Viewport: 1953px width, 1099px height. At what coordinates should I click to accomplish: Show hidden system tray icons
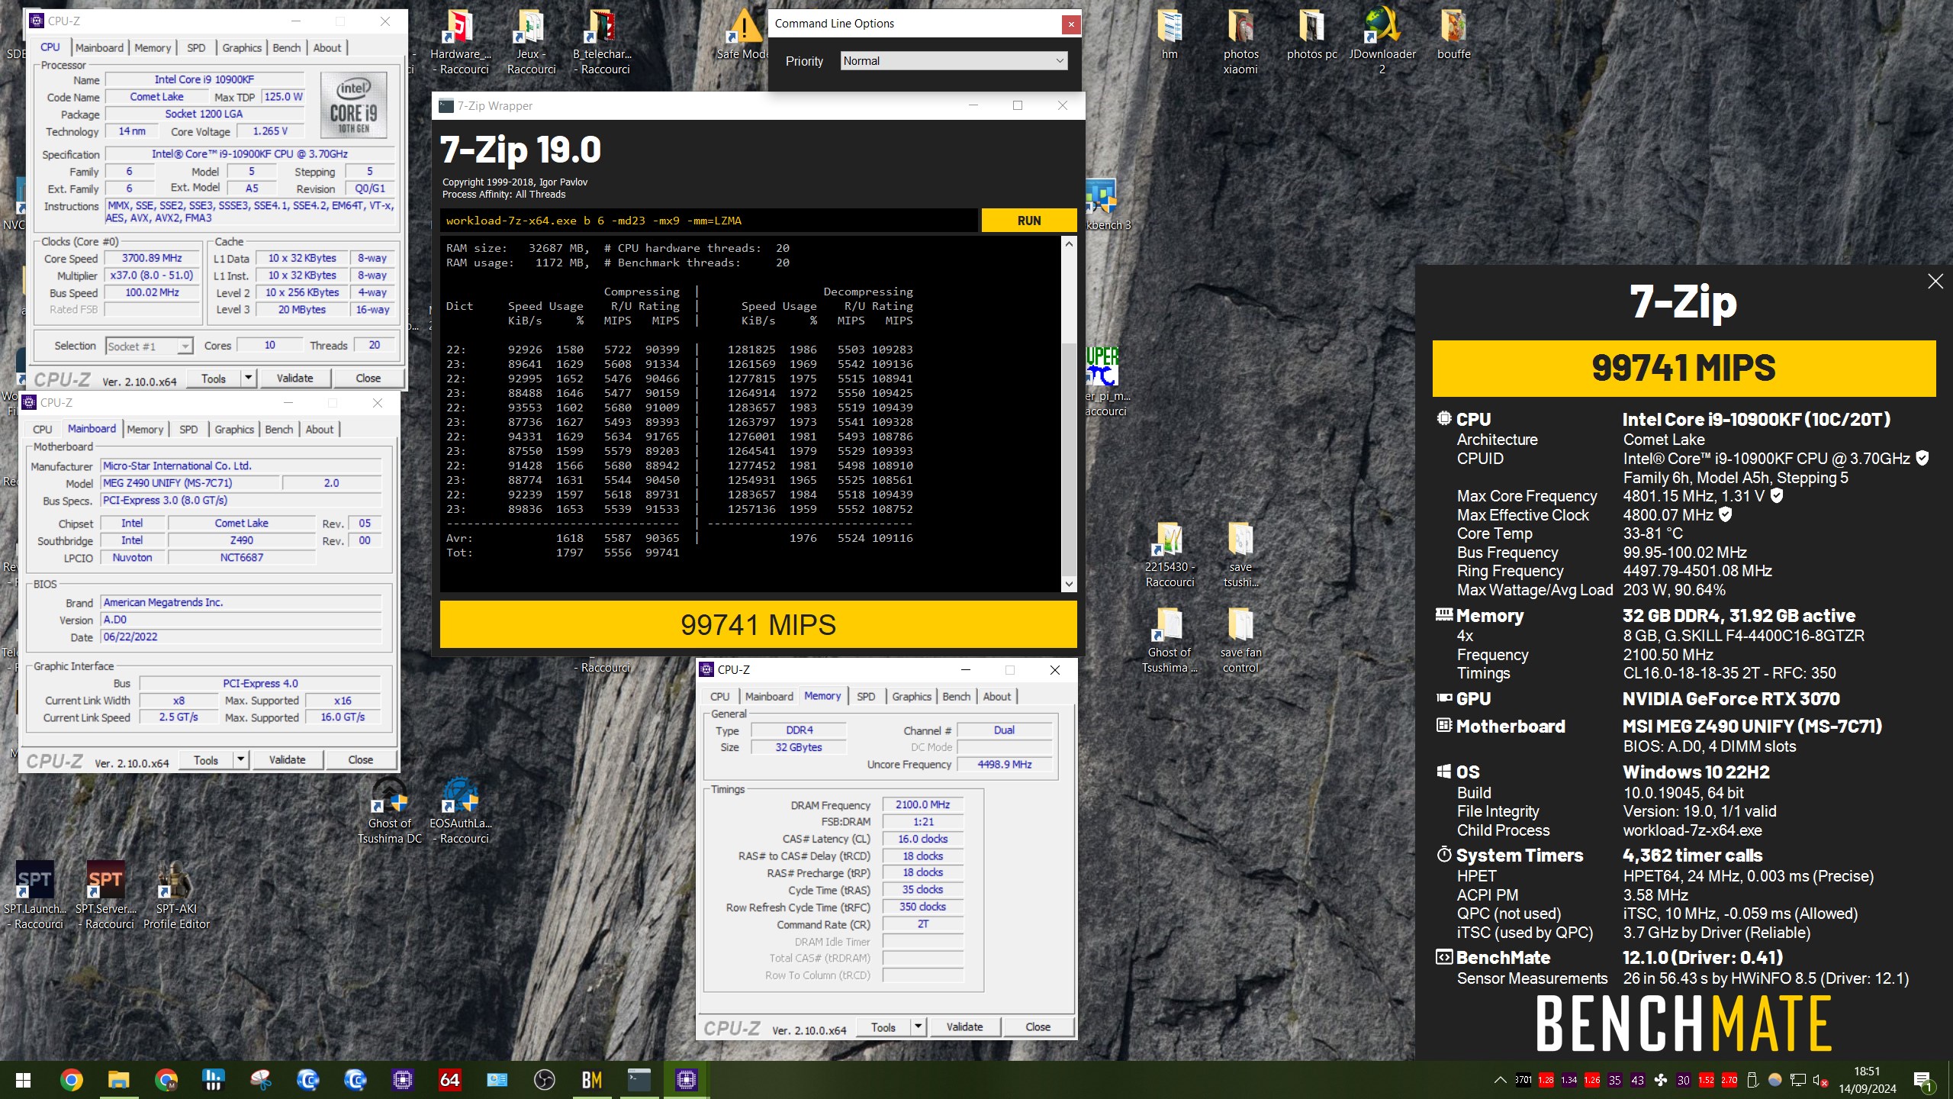1500,1080
